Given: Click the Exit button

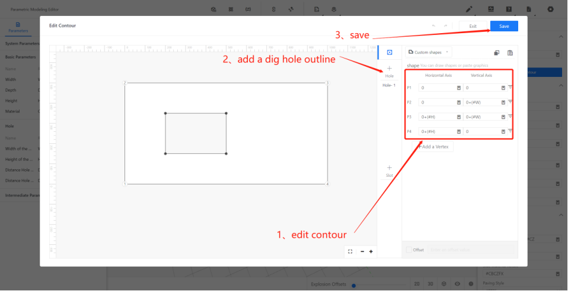Looking at the screenshot, I should tap(473, 26).
